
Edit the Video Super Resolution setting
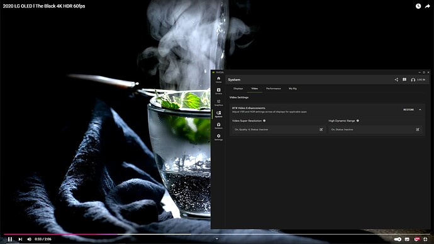click(x=321, y=130)
